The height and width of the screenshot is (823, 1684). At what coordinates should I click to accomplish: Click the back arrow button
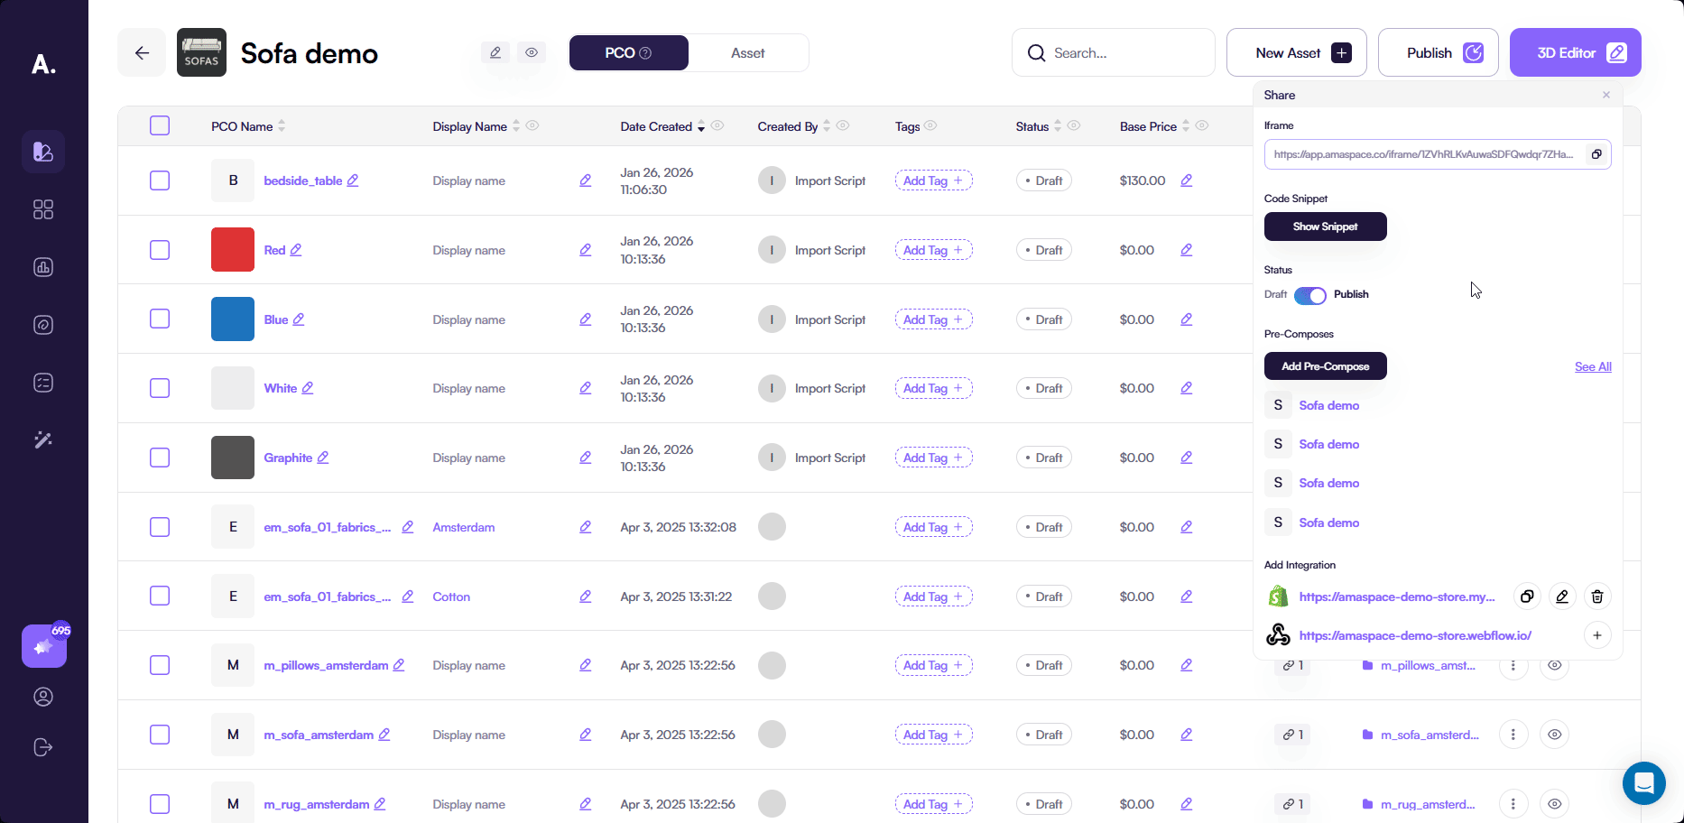point(142,53)
